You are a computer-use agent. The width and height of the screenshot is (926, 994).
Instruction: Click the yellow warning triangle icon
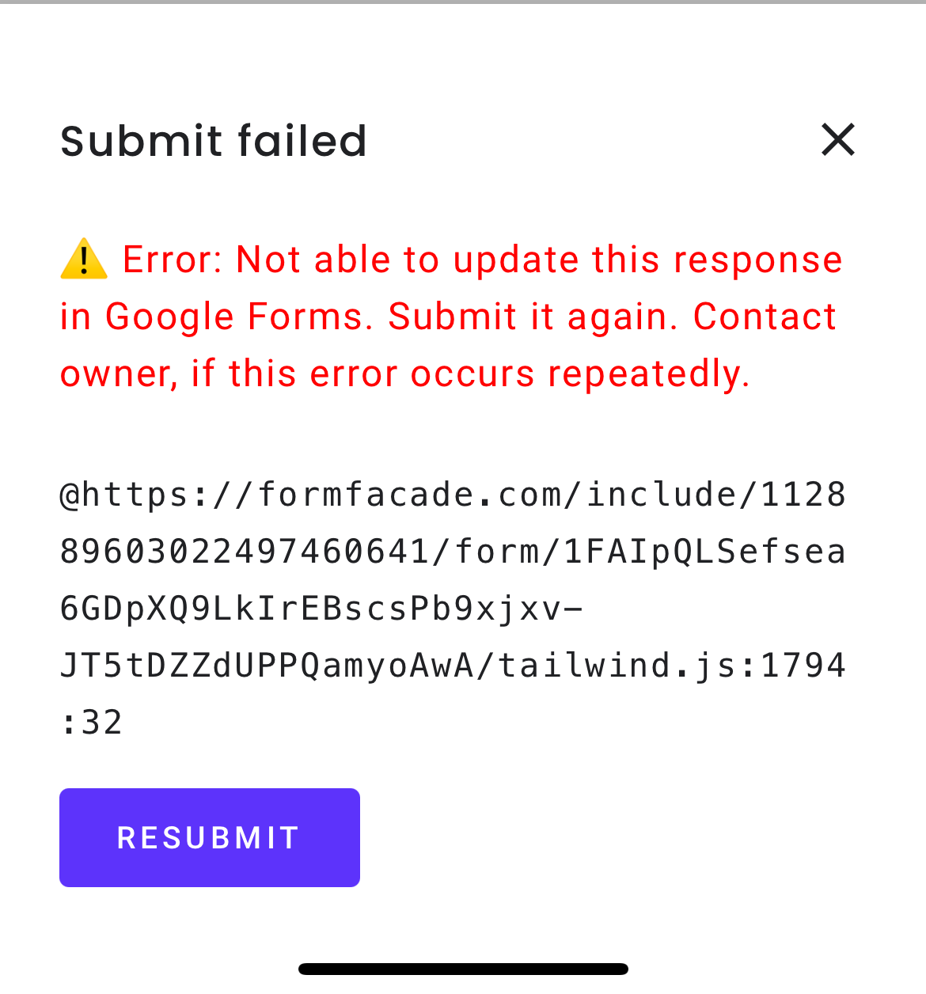click(x=84, y=260)
